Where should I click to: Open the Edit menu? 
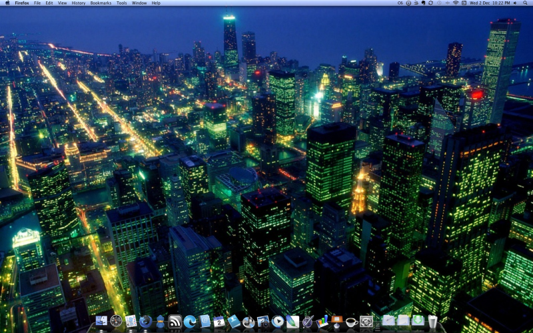click(49, 3)
